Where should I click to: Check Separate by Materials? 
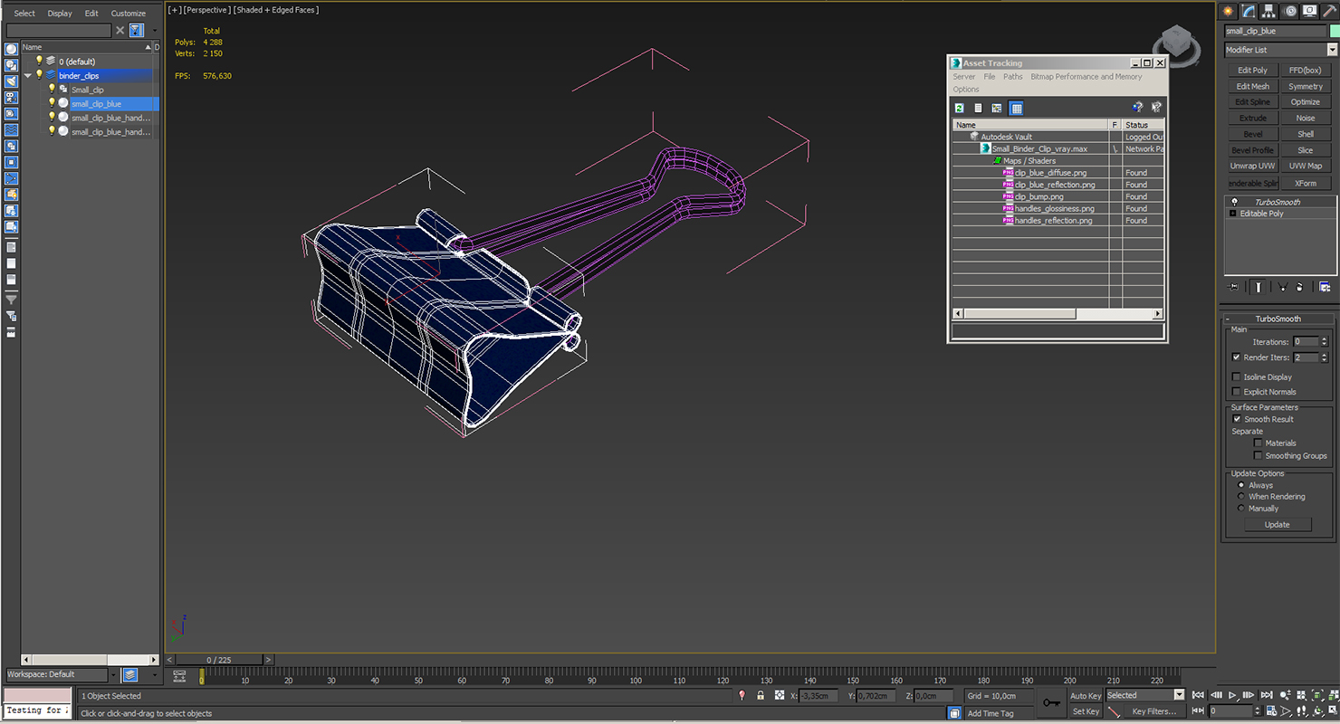click(1258, 443)
